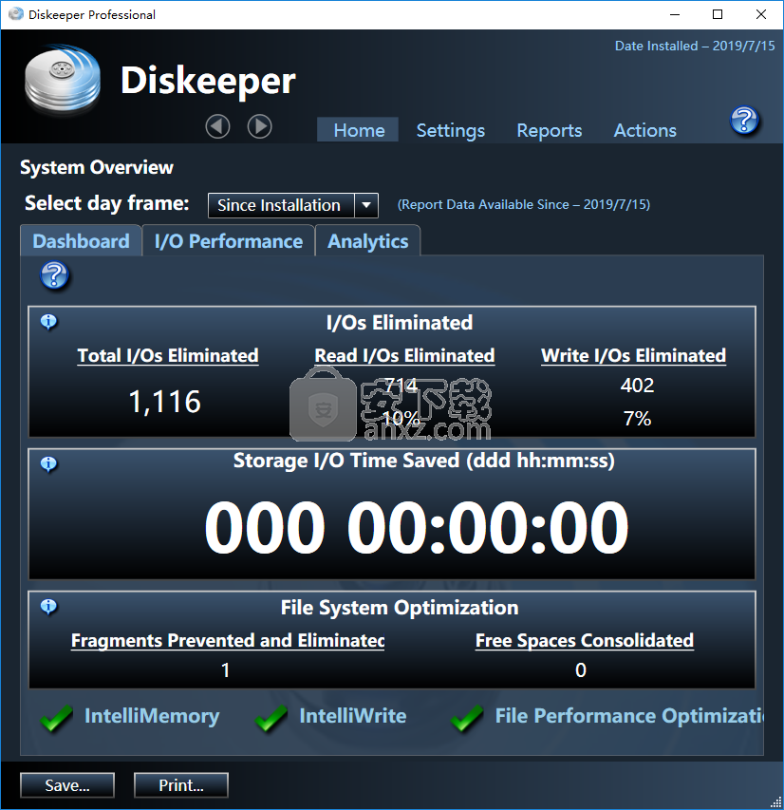Click the Diskeeper hard drive logo
Screen dimensions: 784x810
(62, 79)
